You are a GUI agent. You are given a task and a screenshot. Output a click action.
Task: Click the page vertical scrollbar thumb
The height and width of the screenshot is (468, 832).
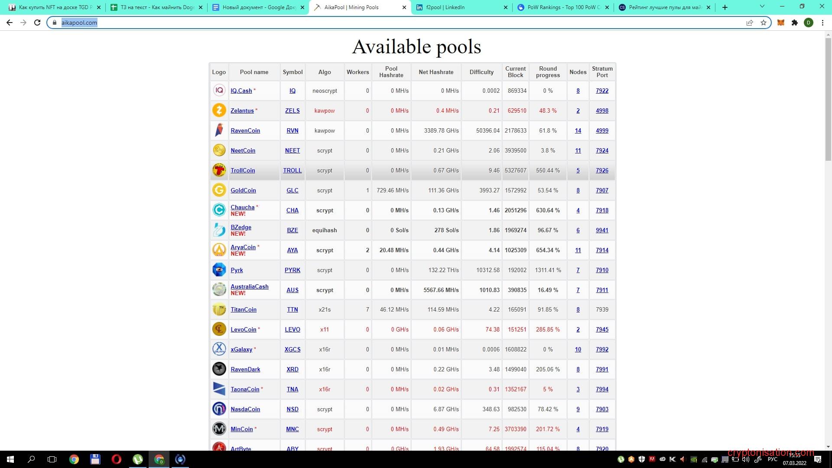click(828, 100)
